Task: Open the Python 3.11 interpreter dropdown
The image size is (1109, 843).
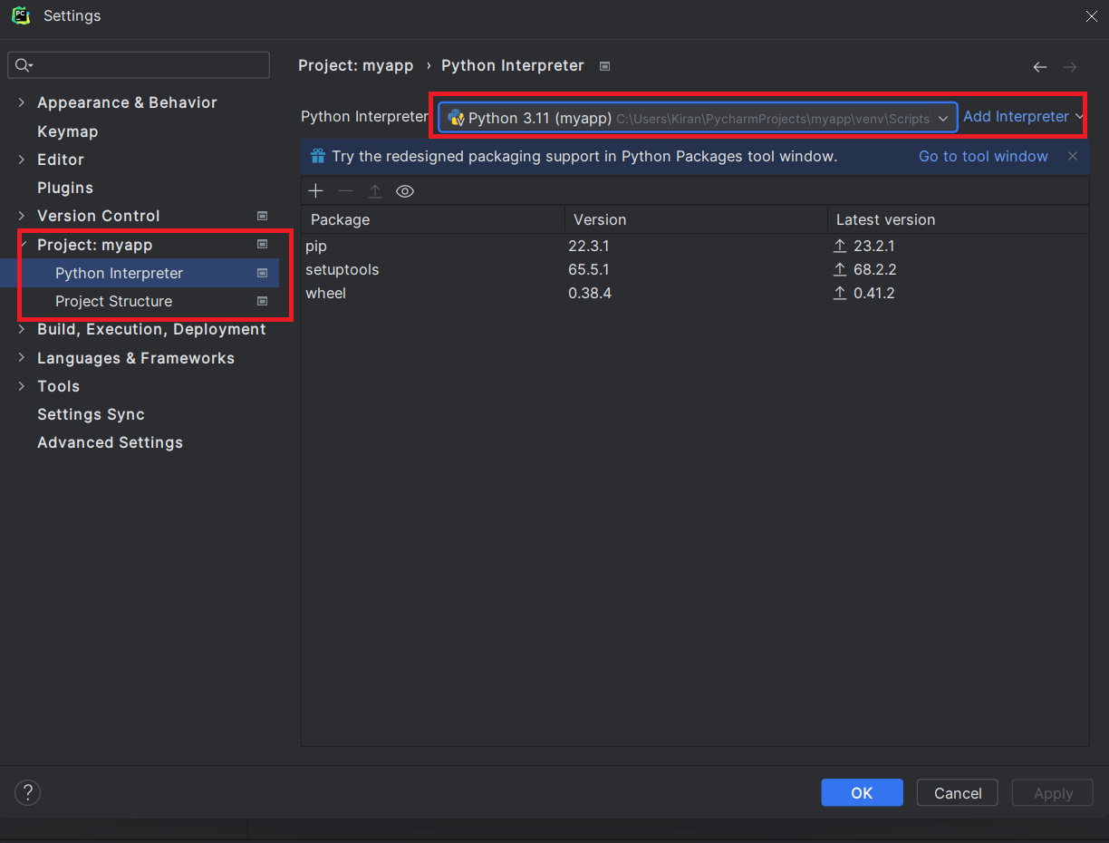Action: [x=942, y=117]
